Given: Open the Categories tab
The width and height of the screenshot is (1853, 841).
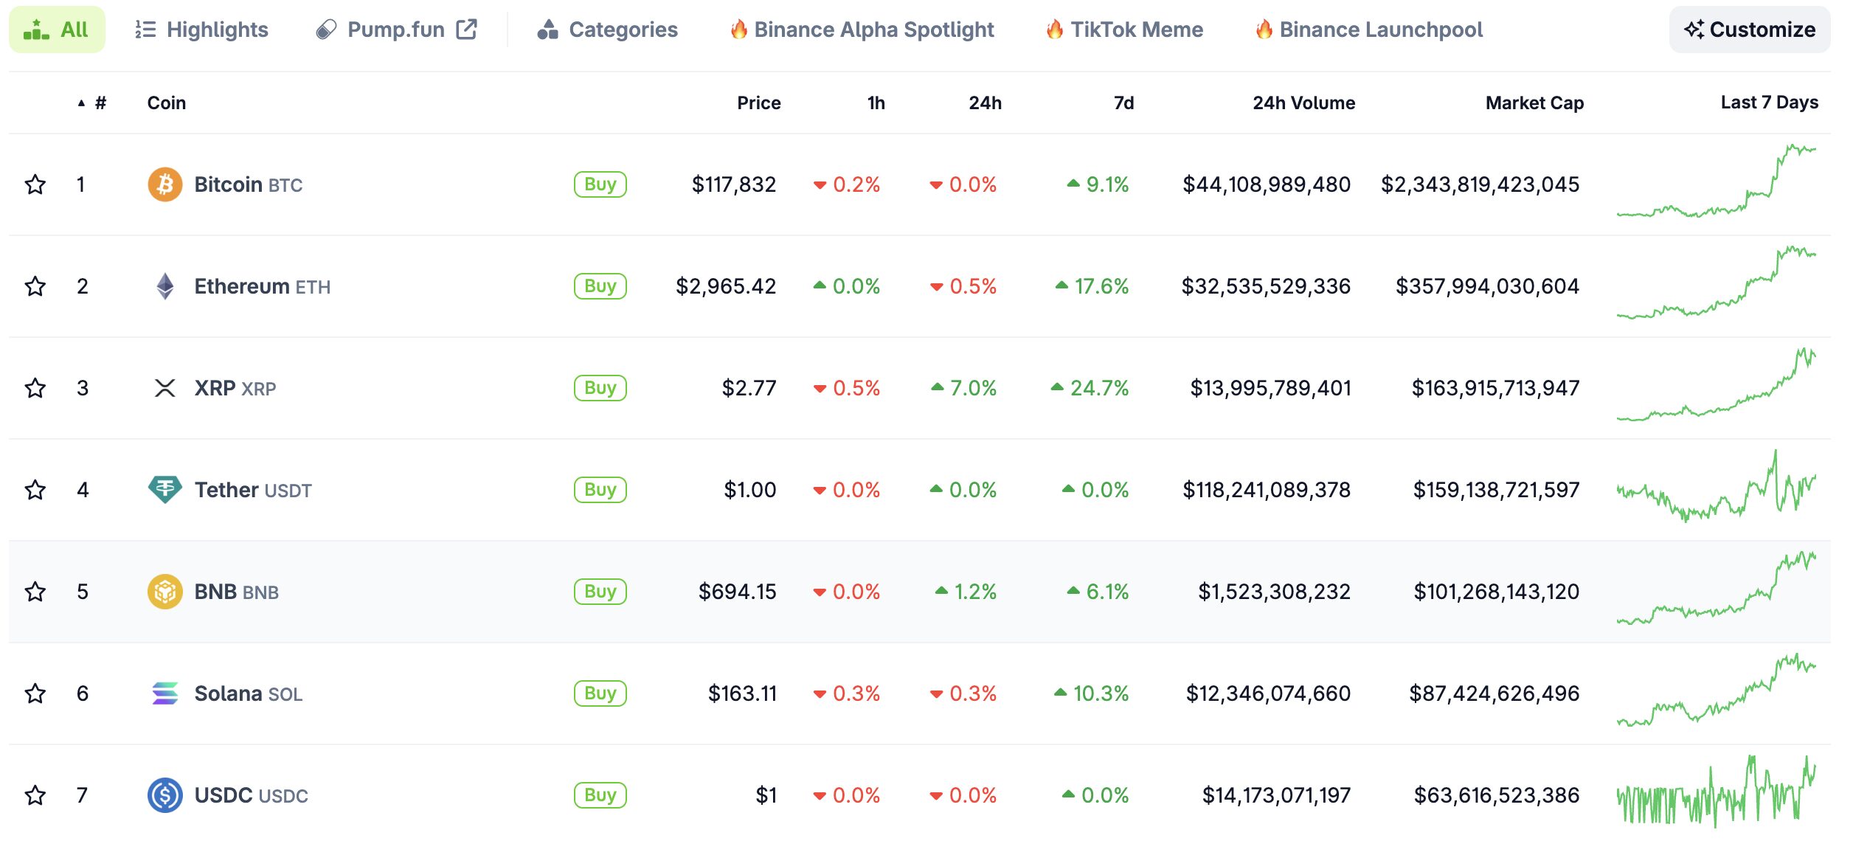Looking at the screenshot, I should click(x=608, y=30).
